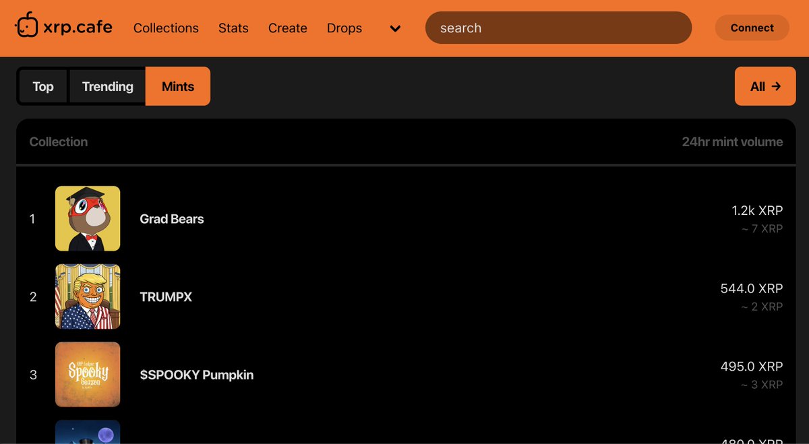
Task: Click the Grad Bears collection name
Action: tap(172, 219)
